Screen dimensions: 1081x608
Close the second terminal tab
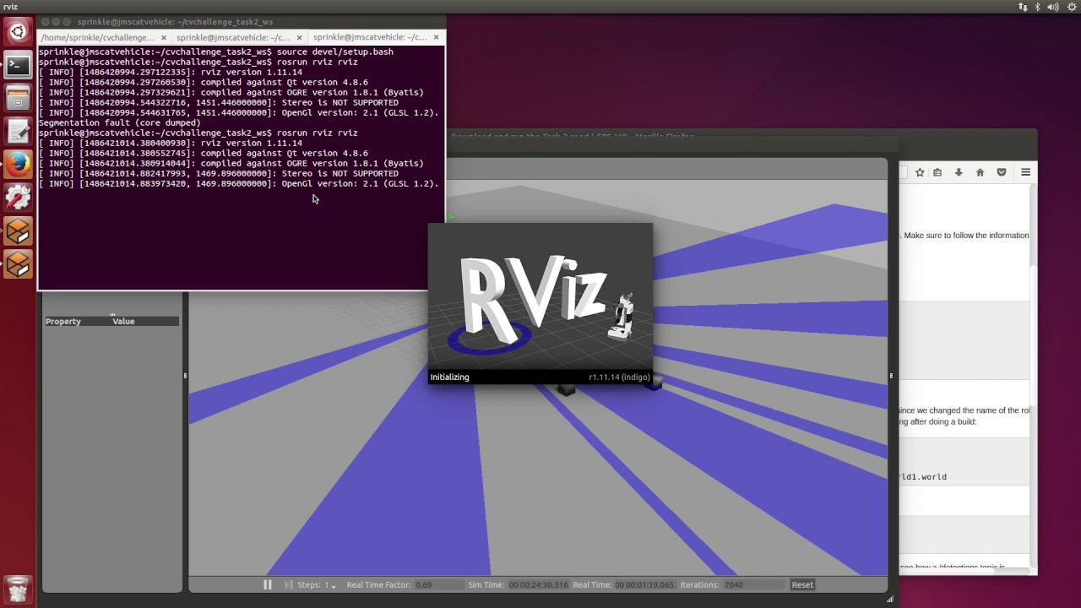pyautogui.click(x=299, y=37)
